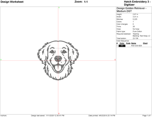Click the 'Required stabilizer:' label

click(x=124, y=34)
